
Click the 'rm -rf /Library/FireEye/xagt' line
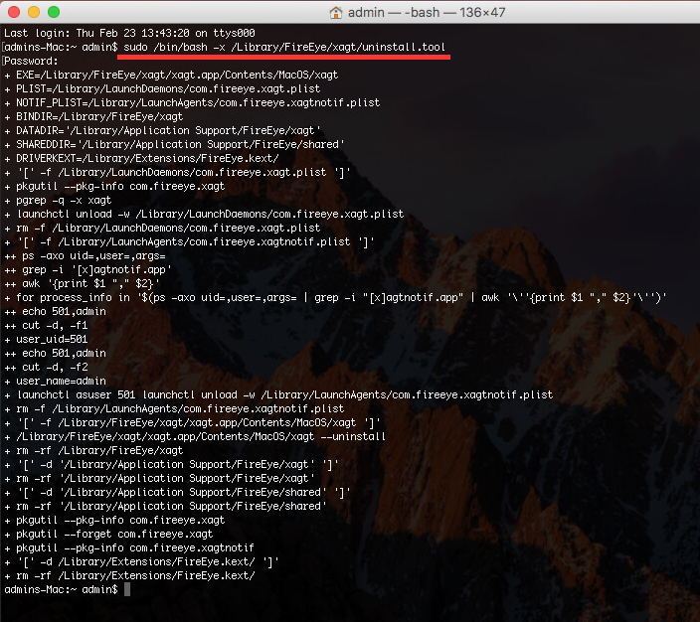[93, 450]
